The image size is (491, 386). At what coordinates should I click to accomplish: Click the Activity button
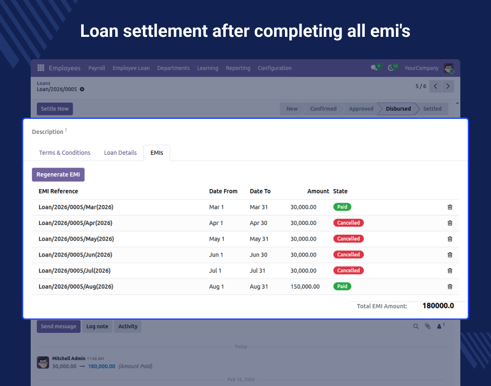point(128,326)
